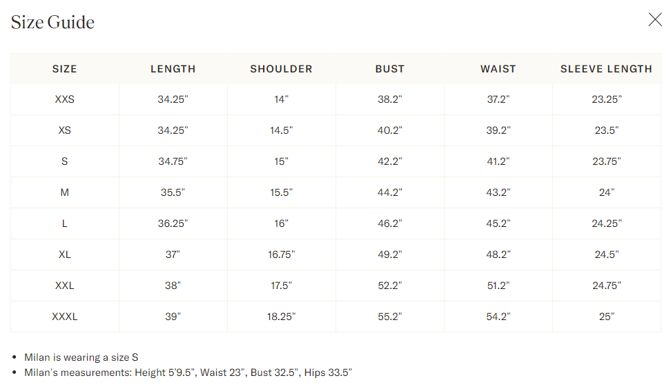Click the WAIST column header
The width and height of the screenshot is (671, 387).
click(498, 69)
